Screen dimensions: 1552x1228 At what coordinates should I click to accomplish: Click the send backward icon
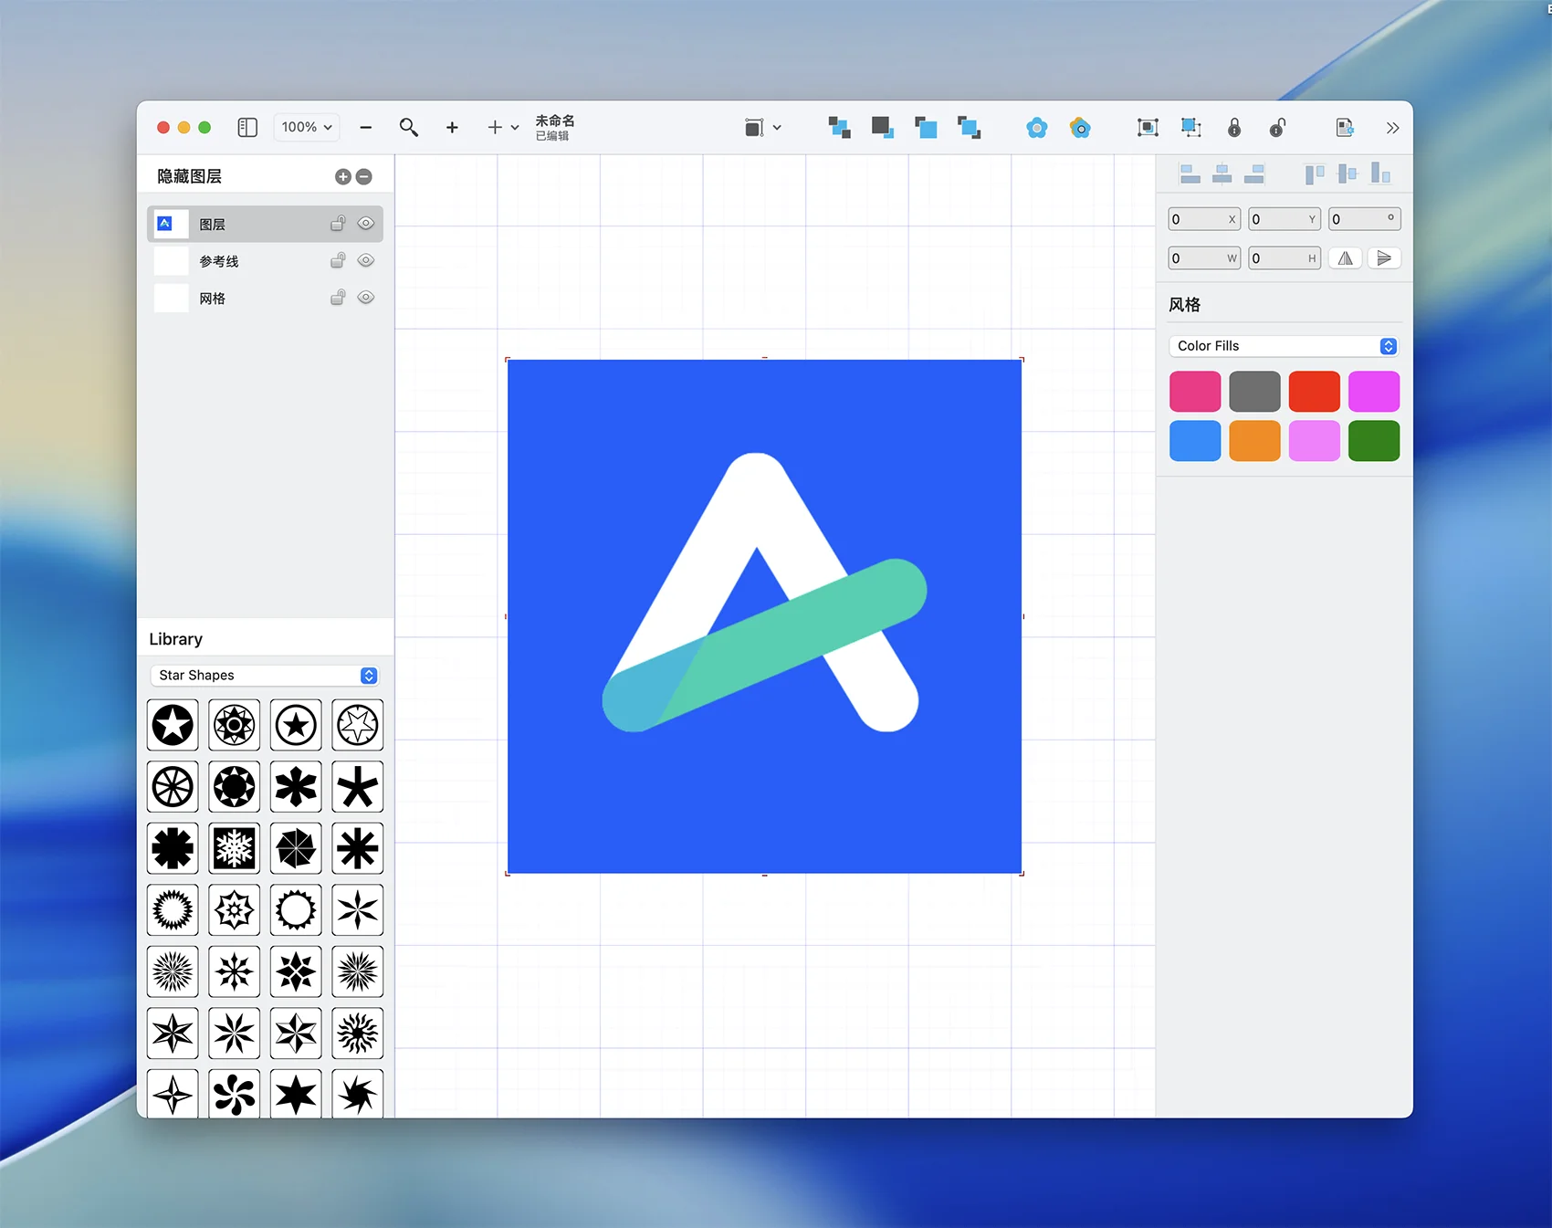click(x=969, y=128)
